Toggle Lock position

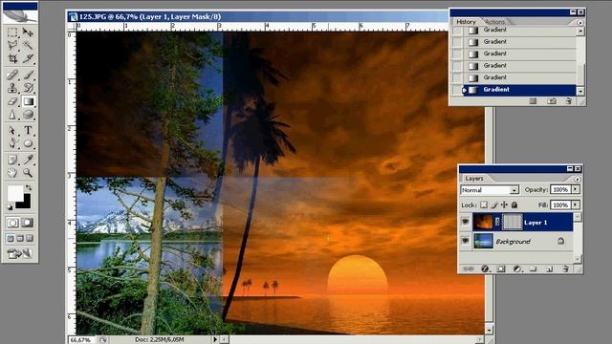click(504, 204)
